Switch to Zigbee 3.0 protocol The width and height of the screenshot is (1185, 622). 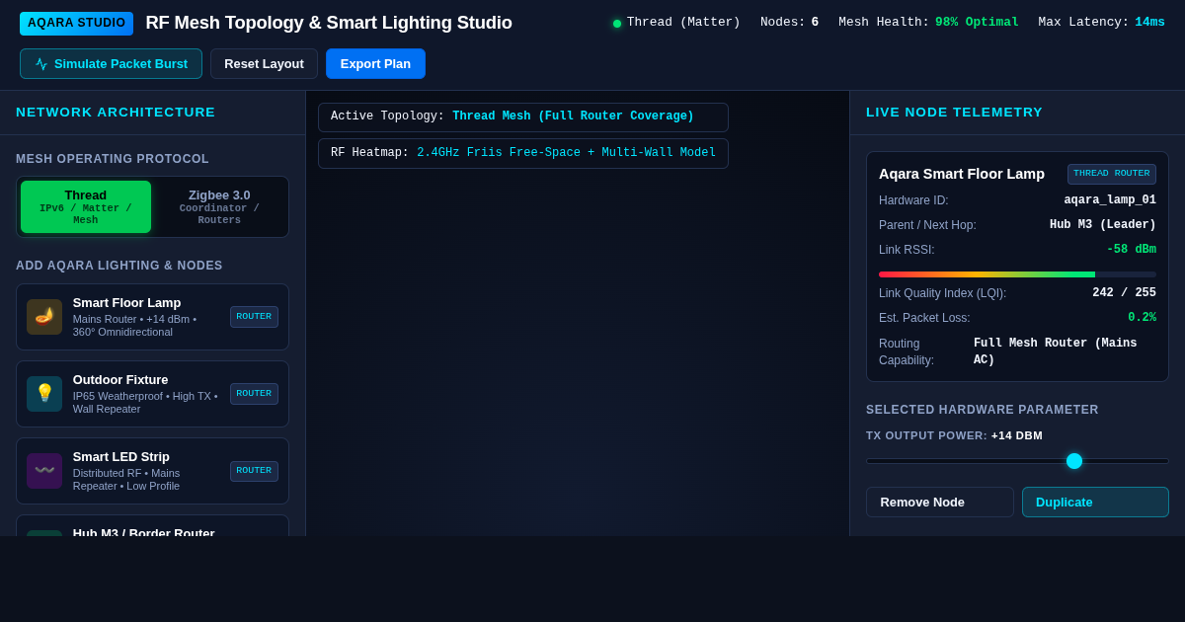pos(219,206)
